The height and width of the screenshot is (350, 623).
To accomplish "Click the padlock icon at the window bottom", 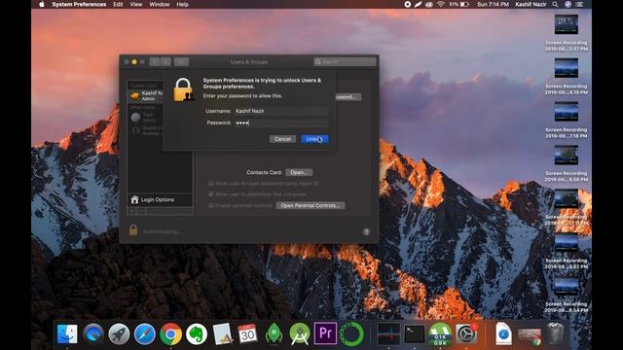I will tap(133, 230).
